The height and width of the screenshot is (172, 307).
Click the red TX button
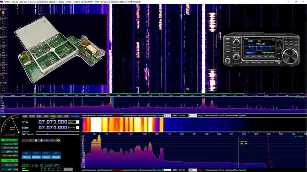click(x=68, y=169)
